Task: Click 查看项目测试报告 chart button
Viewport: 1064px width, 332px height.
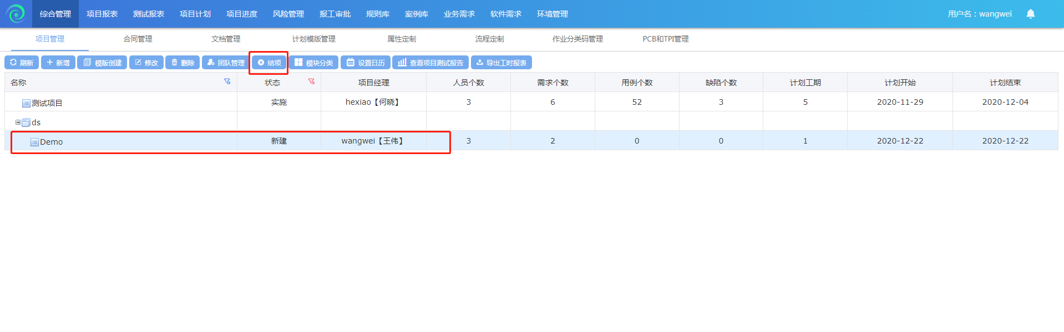Action: [x=430, y=63]
